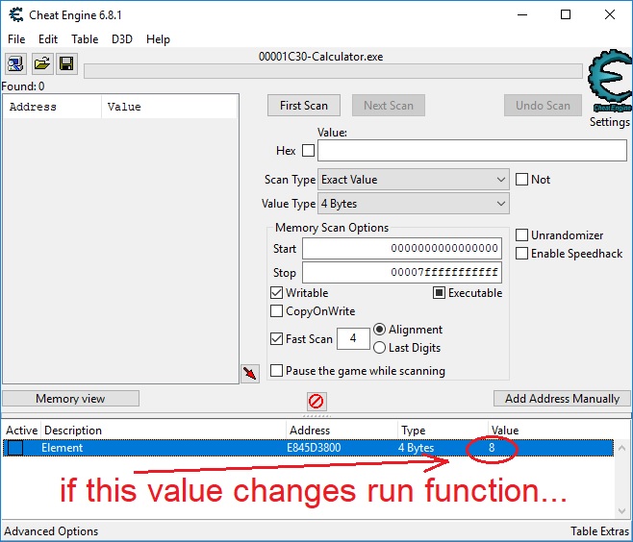Click the Cheat Engine title bar icon
Screen dimensions: 633x542
16,15
